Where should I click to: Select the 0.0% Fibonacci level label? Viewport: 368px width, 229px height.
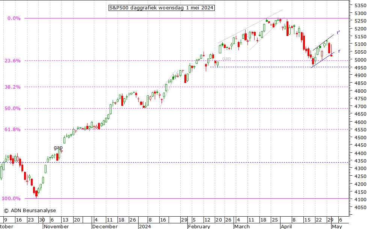pos(14,18)
